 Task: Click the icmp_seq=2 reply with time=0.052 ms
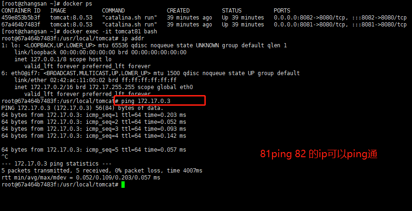pos(94,122)
